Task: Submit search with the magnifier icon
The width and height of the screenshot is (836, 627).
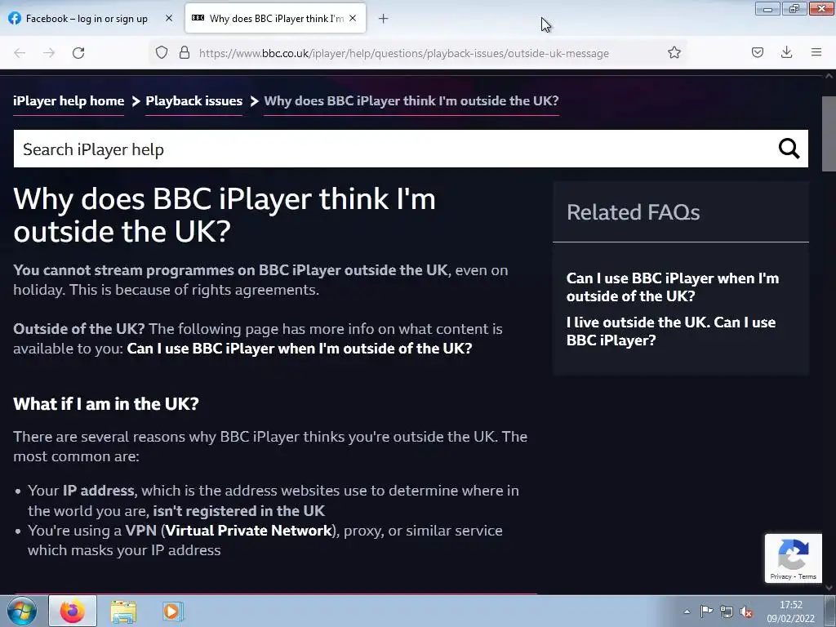Action: [x=789, y=149]
